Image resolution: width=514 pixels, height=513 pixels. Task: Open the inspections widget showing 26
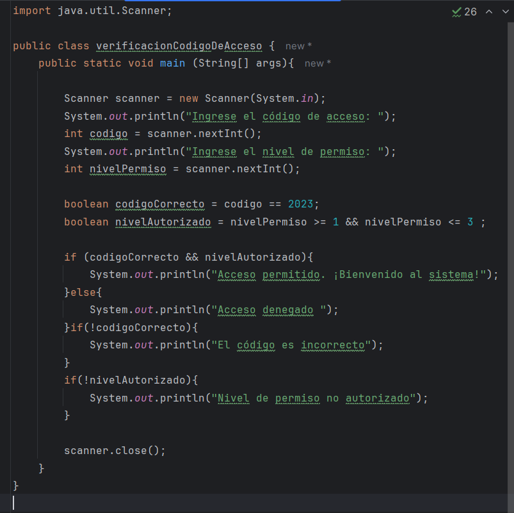(x=464, y=12)
